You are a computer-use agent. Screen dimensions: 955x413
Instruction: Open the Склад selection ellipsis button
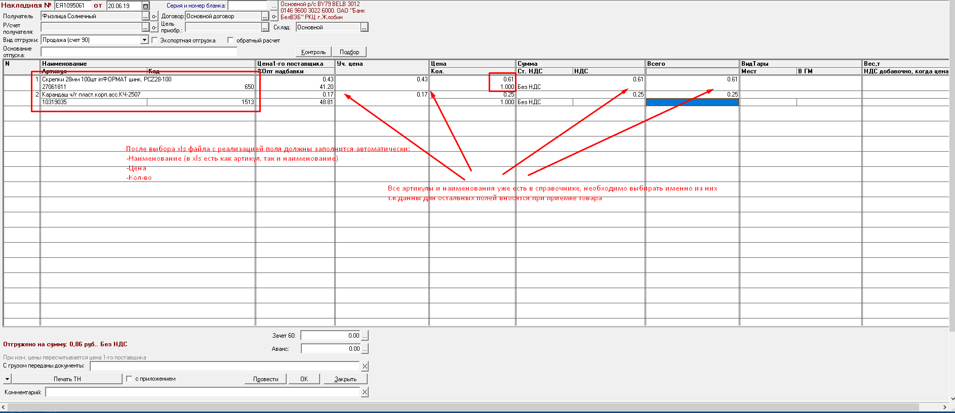[364, 27]
